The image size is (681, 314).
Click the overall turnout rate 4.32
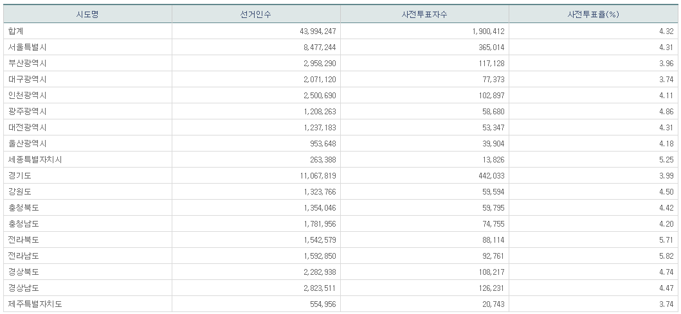(x=666, y=31)
